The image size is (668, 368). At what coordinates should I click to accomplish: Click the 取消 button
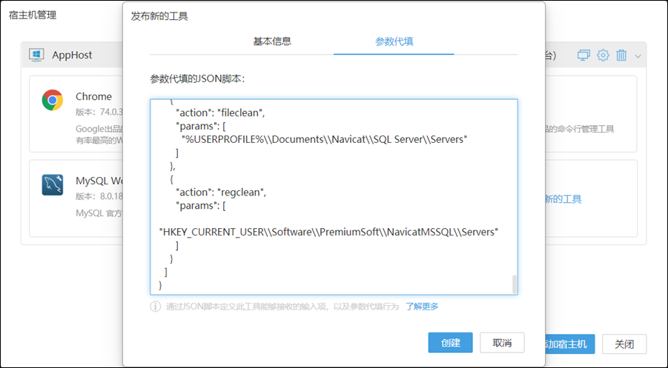(x=502, y=343)
